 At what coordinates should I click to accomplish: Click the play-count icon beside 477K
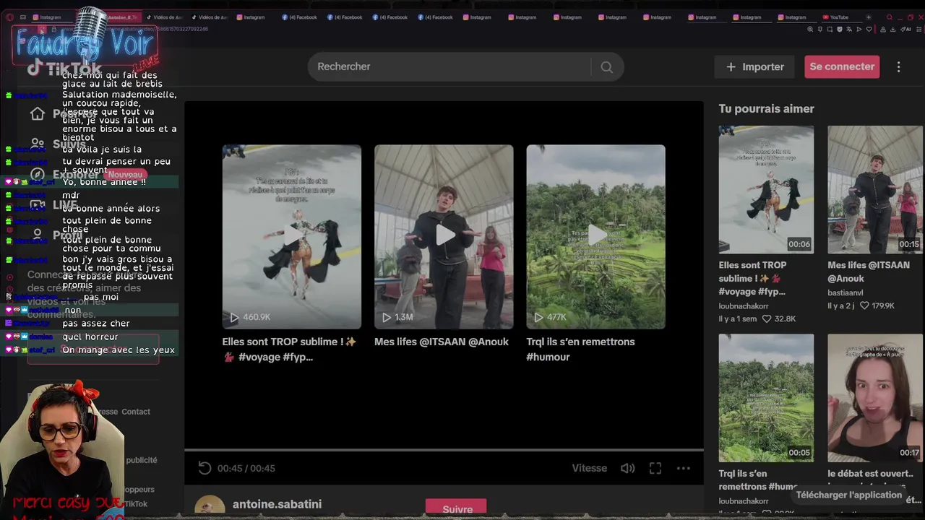[538, 317]
